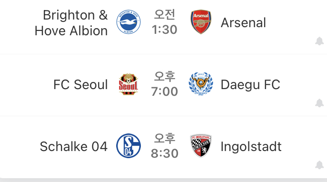
Task: Enable notification bell for Brighton vs Arsenal
Action: [x=319, y=41]
